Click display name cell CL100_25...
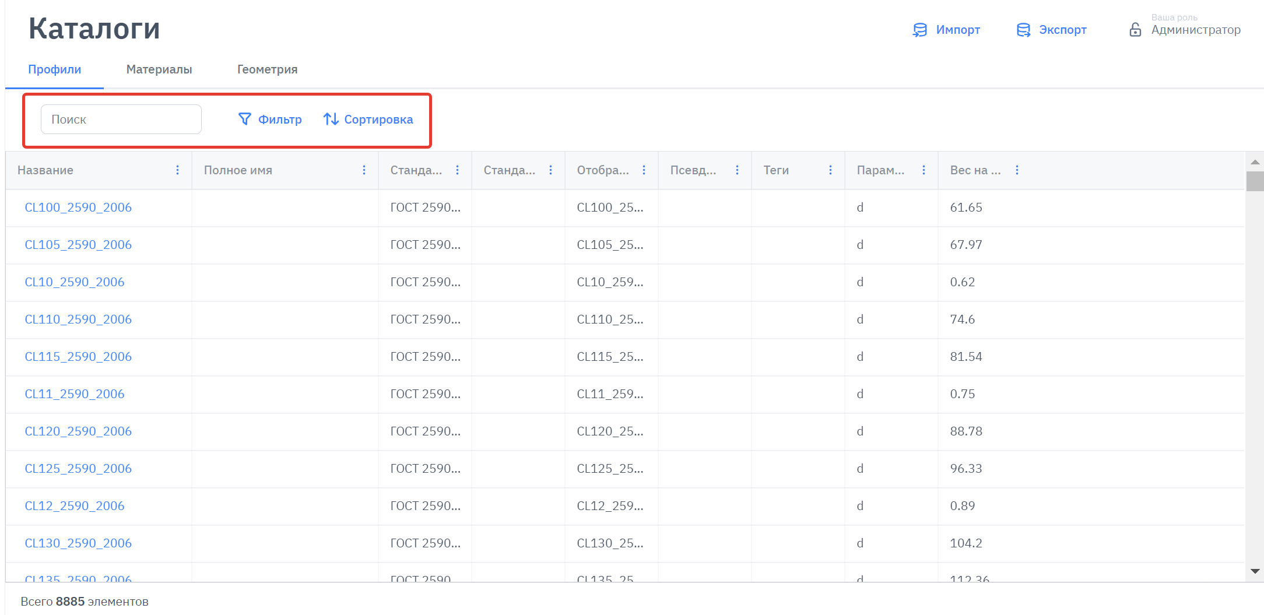Screen dimensions: 1264x615 click(610, 208)
